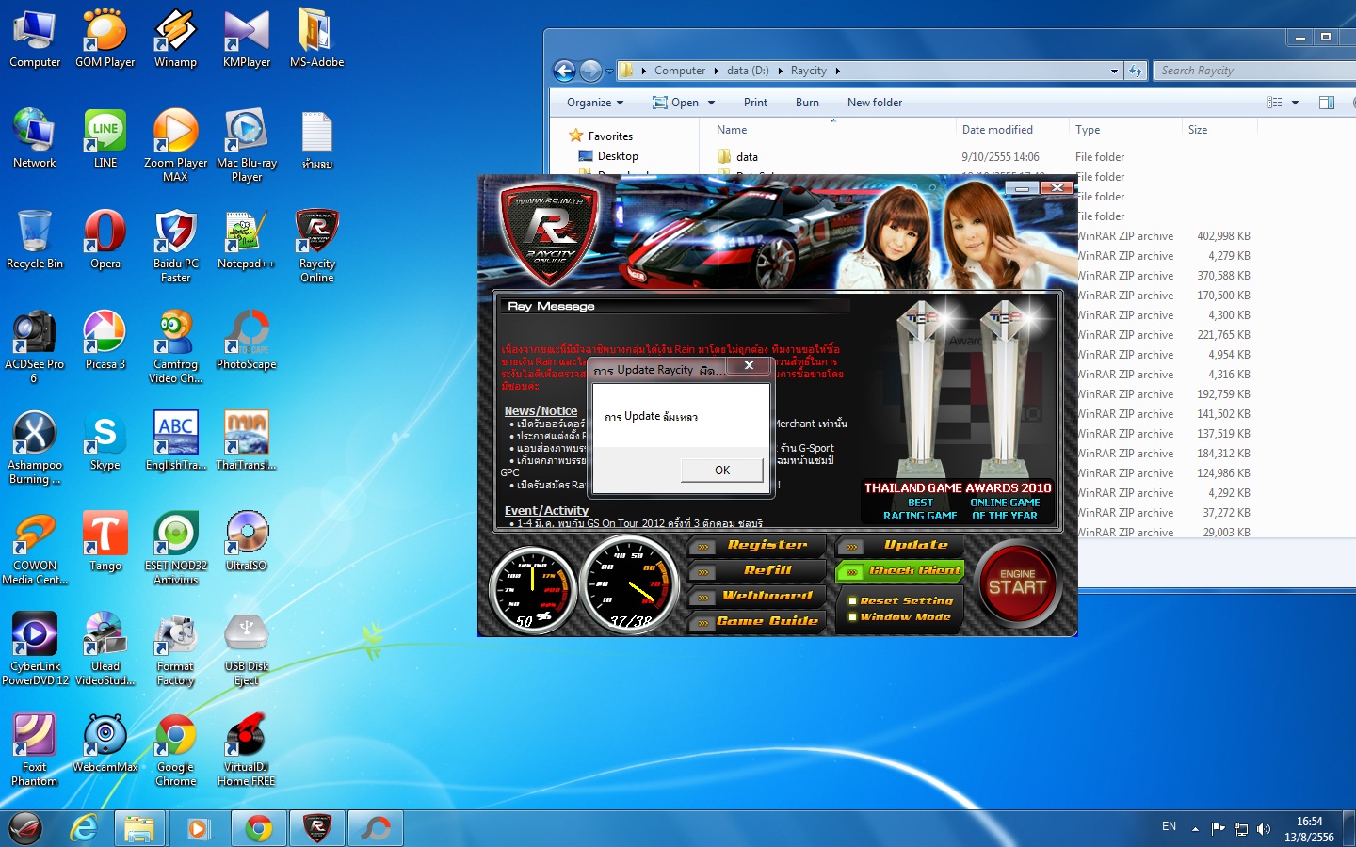
Task: Tick the Window Mode checkbox
Action: 852,617
